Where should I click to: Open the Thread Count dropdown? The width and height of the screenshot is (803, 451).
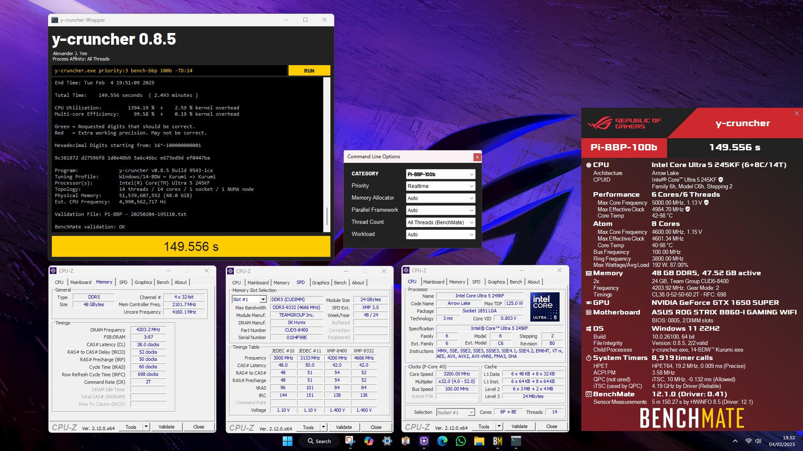coord(440,223)
